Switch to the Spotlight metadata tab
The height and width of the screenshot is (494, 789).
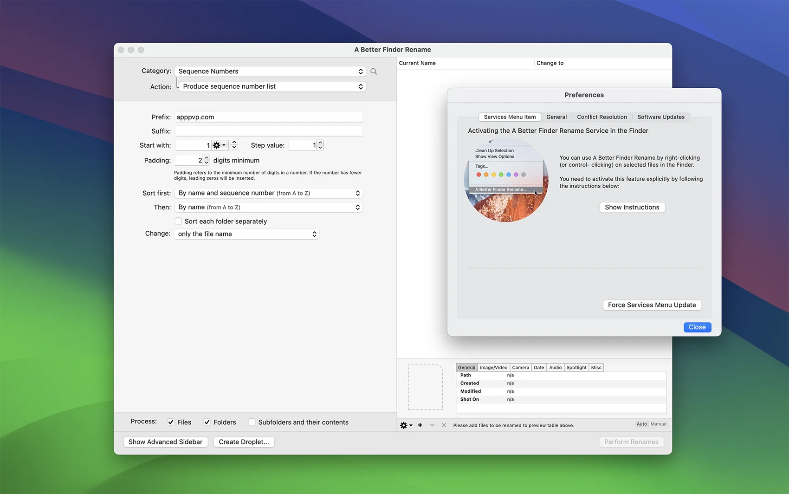(576, 368)
